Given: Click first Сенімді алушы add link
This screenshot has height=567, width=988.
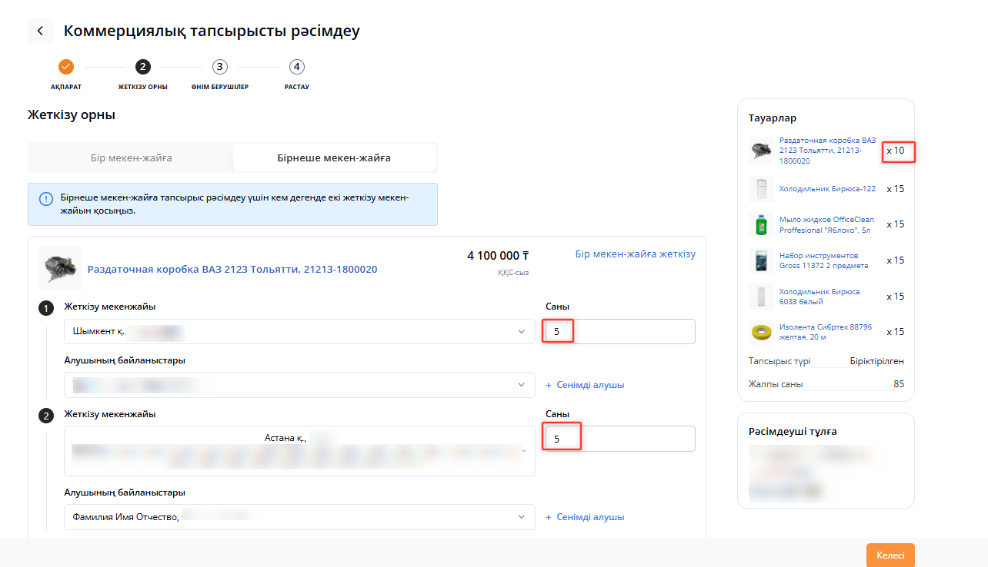Looking at the screenshot, I should 585,385.
